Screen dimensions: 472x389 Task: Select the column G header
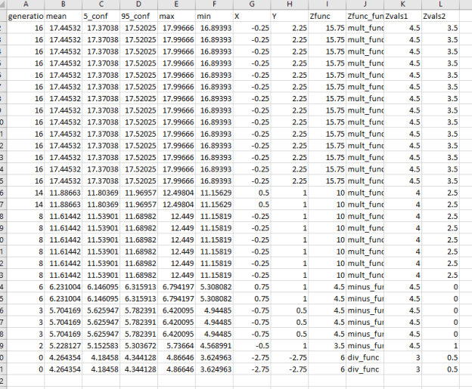(x=250, y=5)
